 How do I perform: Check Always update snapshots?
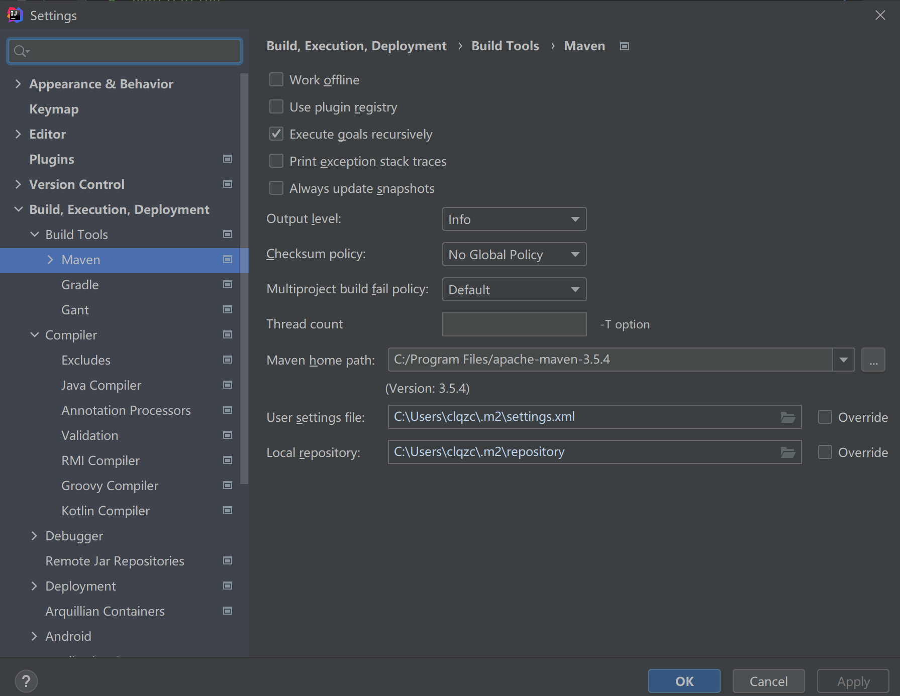tap(276, 188)
